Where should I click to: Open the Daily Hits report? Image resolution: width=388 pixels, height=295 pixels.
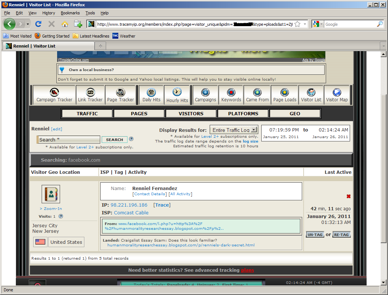[x=151, y=95]
